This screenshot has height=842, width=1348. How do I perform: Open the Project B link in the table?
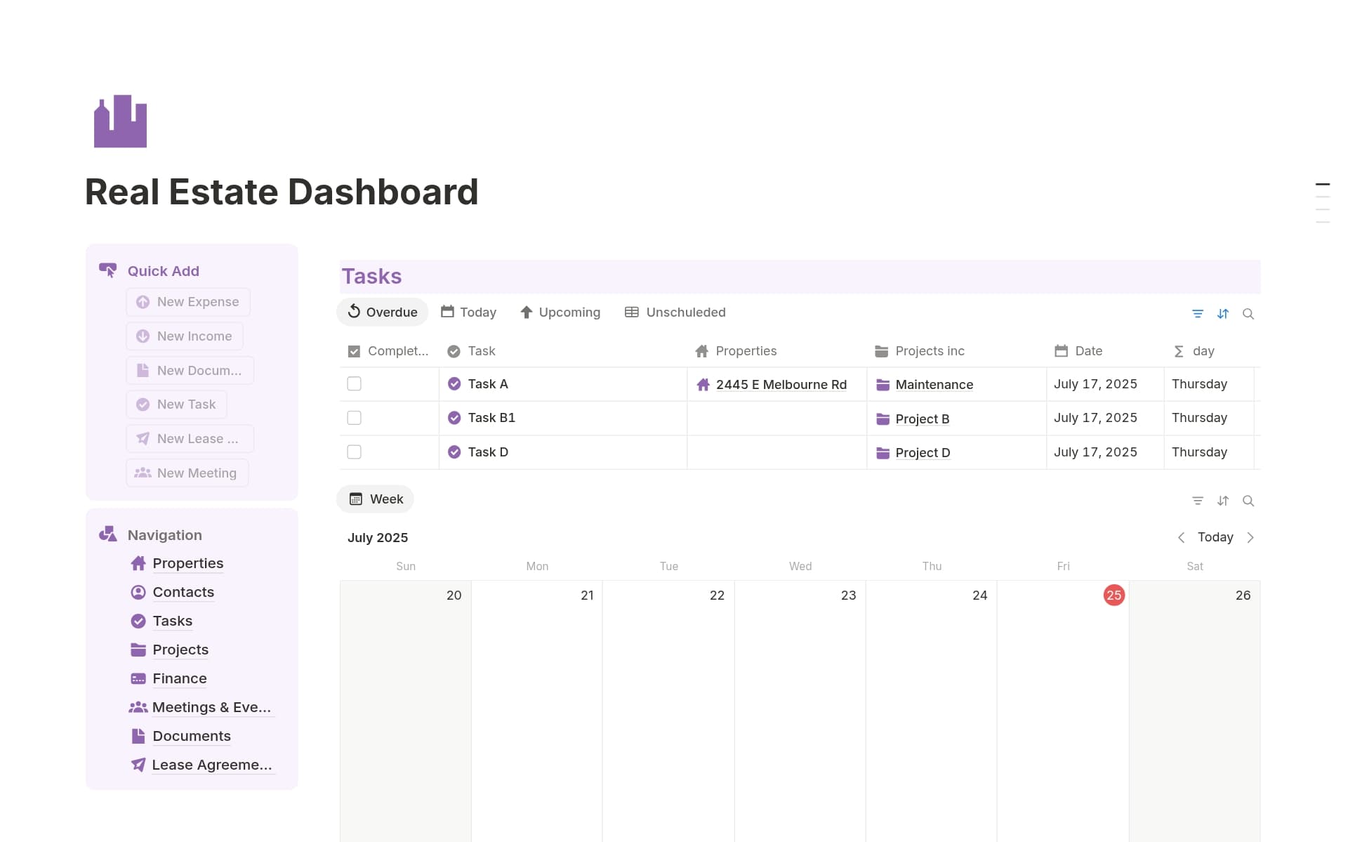click(x=921, y=419)
